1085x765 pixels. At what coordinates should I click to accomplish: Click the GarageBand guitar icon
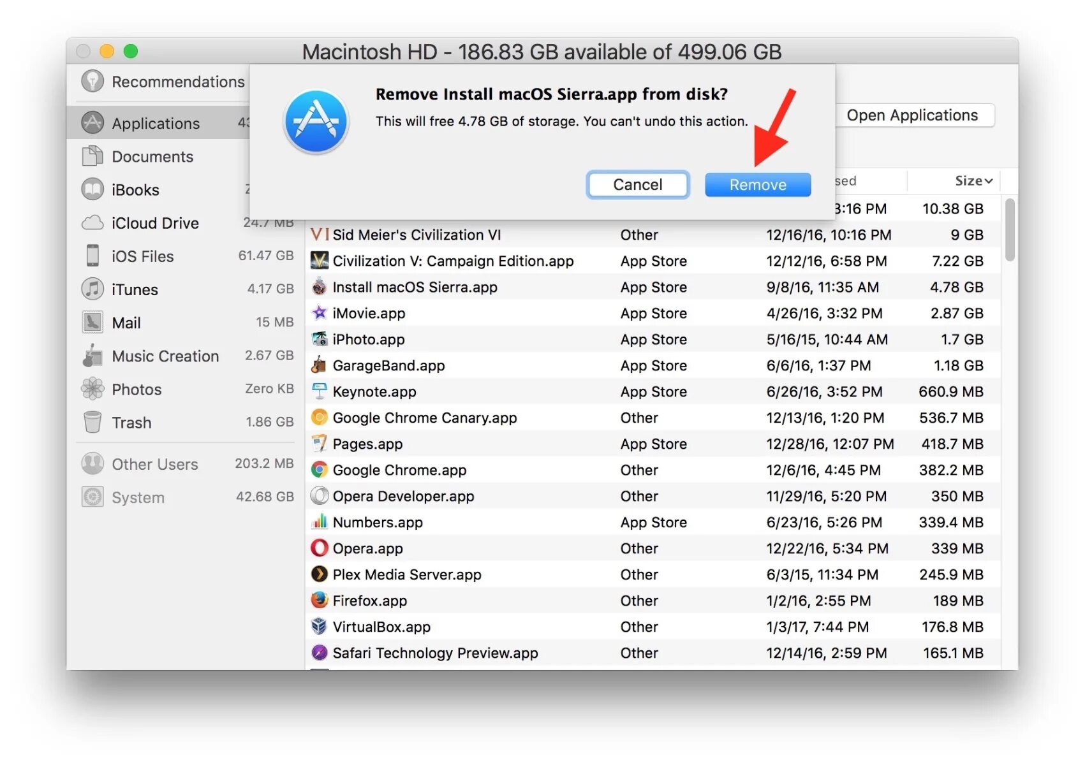click(x=320, y=365)
